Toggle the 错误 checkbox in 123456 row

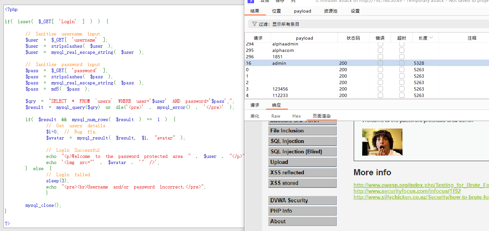[x=381, y=89]
